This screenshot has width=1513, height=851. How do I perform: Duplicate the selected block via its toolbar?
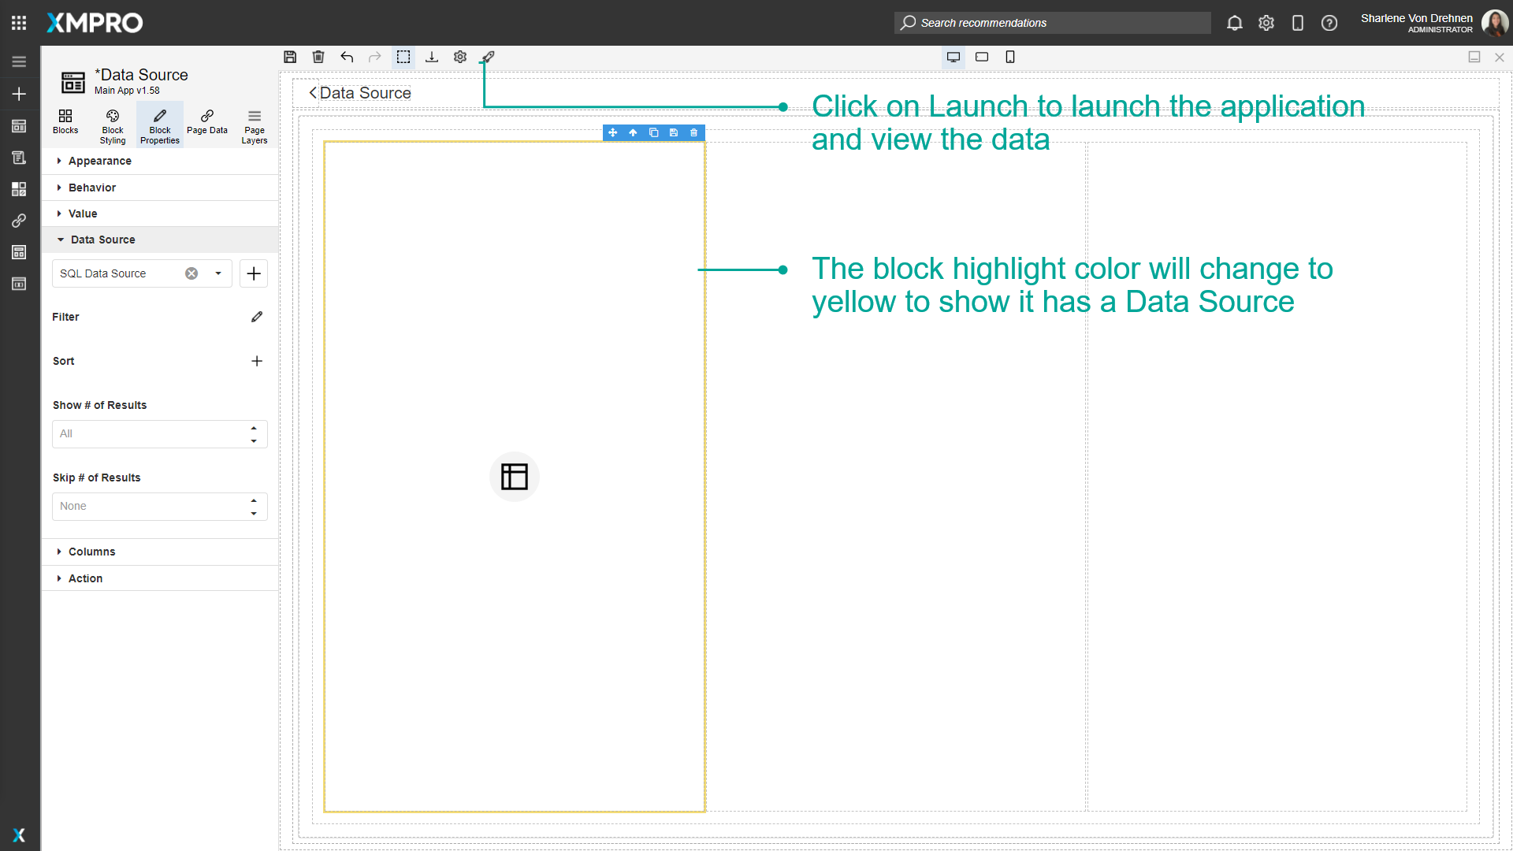click(653, 132)
